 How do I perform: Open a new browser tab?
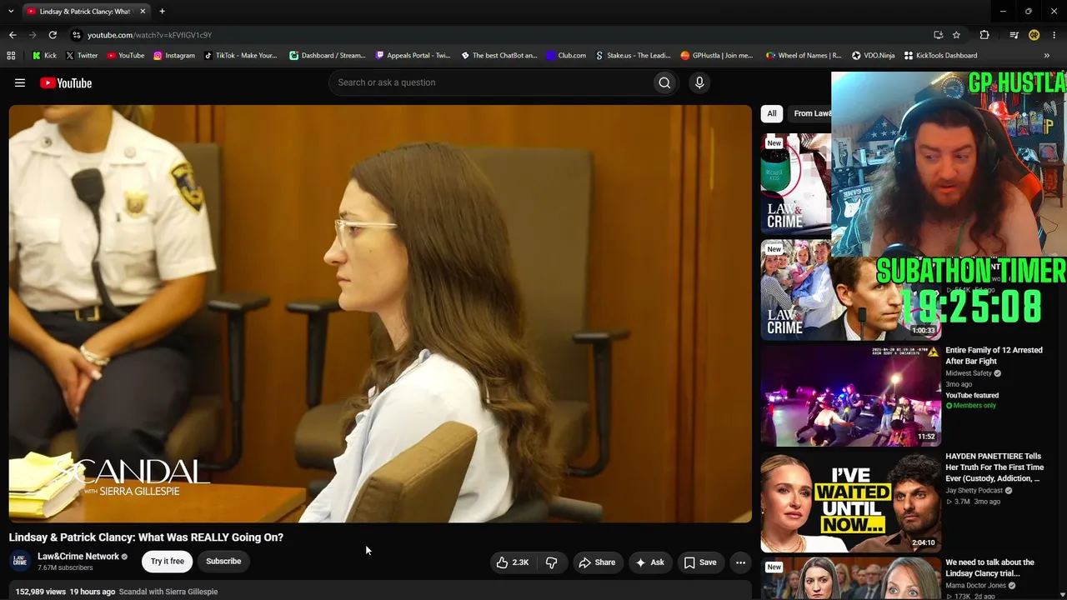pyautogui.click(x=162, y=11)
